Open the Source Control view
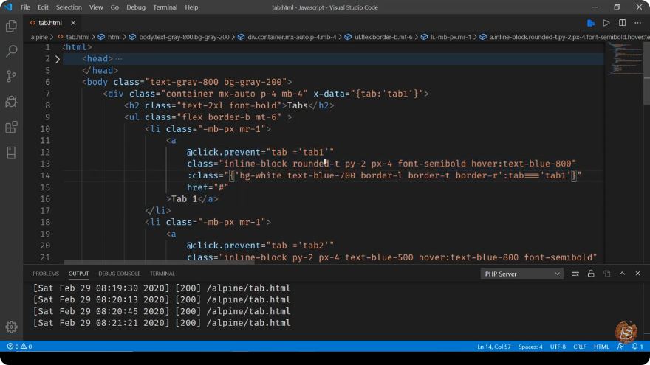Image resolution: width=650 pixels, height=365 pixels. click(11, 76)
